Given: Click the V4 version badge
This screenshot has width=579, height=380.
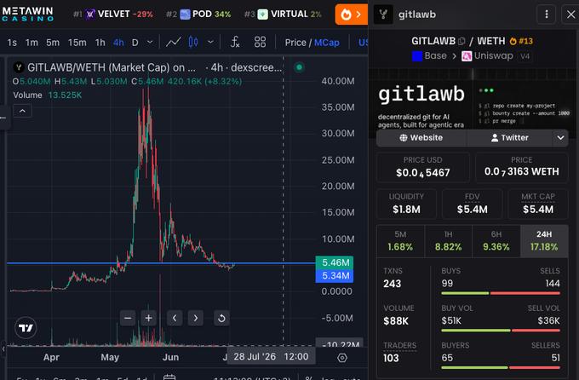Looking at the screenshot, I should (x=525, y=56).
